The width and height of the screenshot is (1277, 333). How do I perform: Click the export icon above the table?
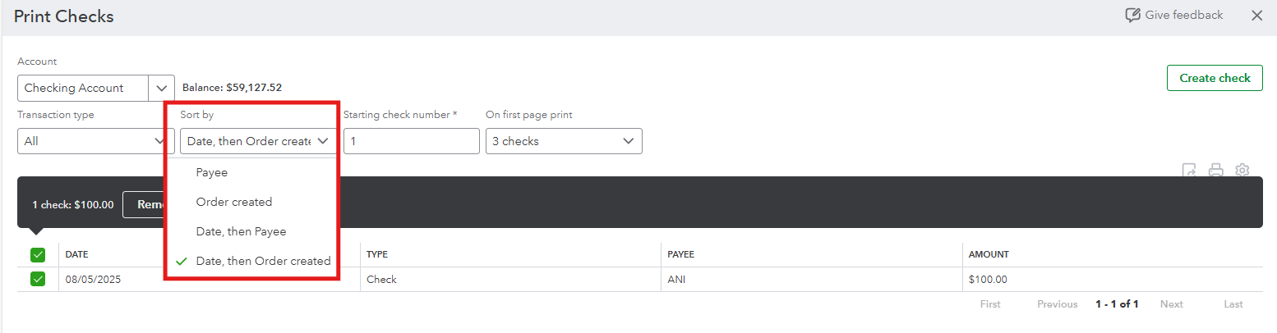[1189, 170]
